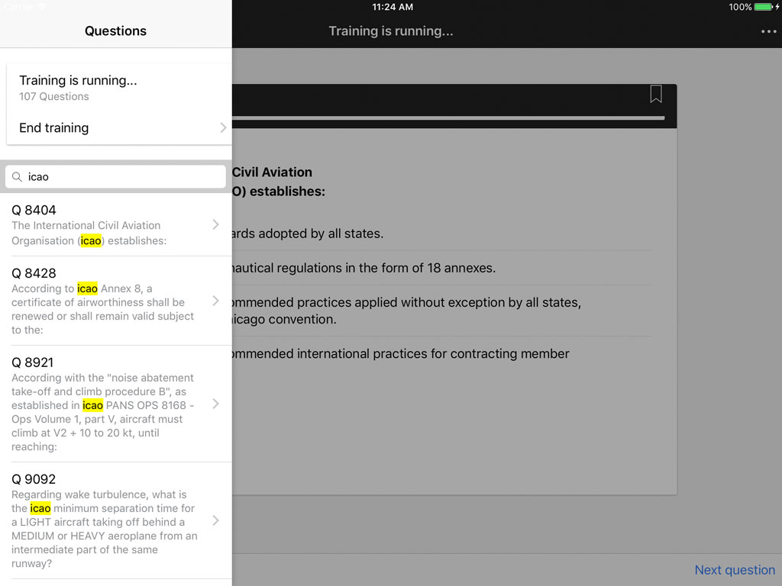Open the Q 8428 airworthiness question
This screenshot has height=586, width=782.
point(115,301)
